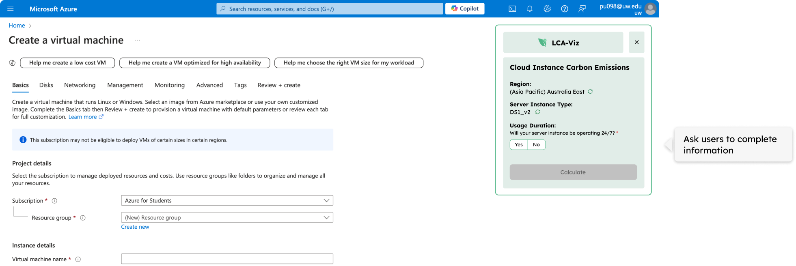Open the portal settings gear
The width and height of the screenshot is (796, 266).
coord(547,9)
